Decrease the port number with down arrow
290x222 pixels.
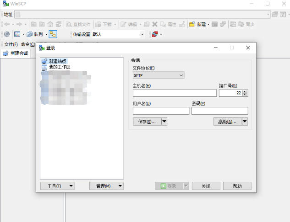point(245,95)
